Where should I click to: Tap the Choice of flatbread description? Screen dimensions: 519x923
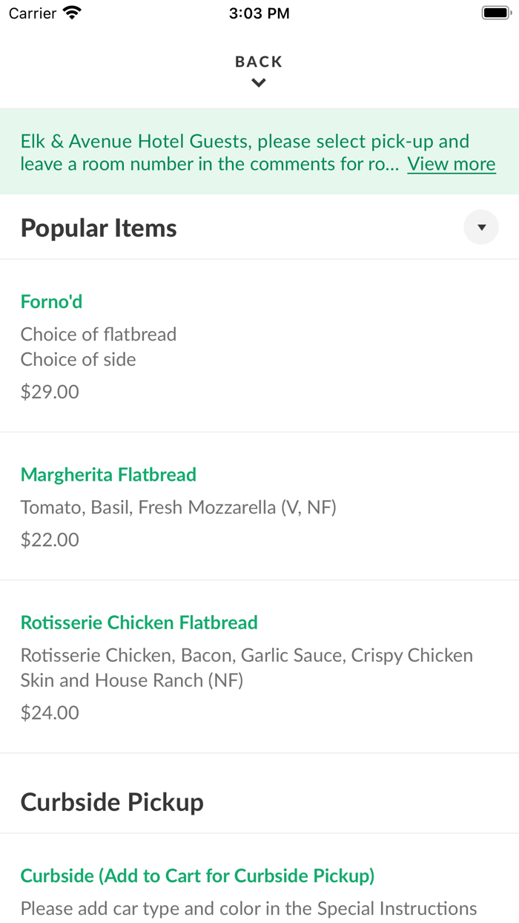[99, 335]
